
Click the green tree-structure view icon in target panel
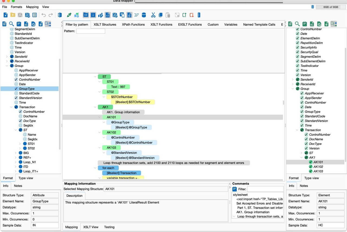tap(334, 24)
